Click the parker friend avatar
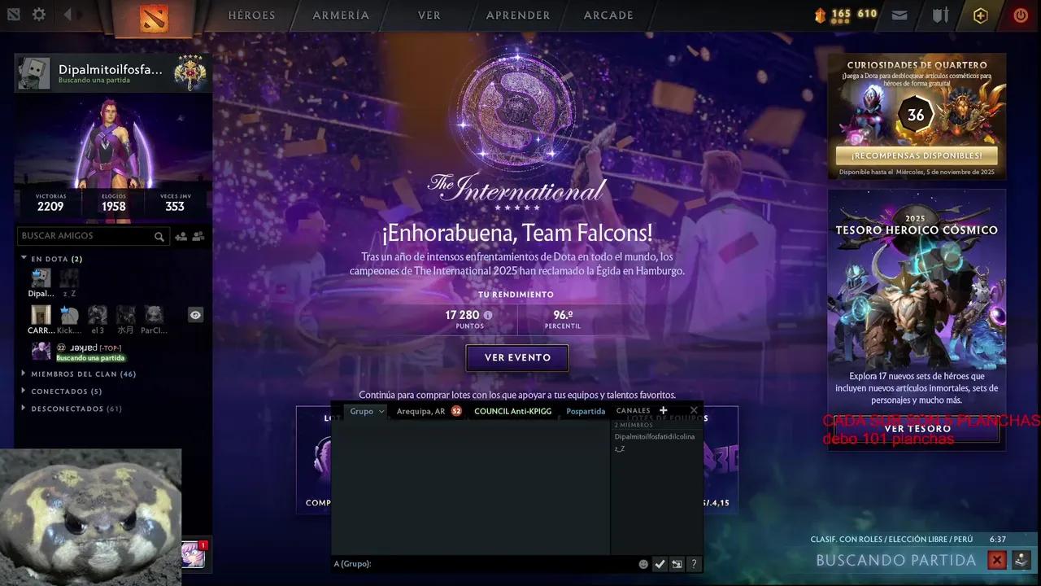Image resolution: width=1041 pixels, height=586 pixels. (x=41, y=351)
